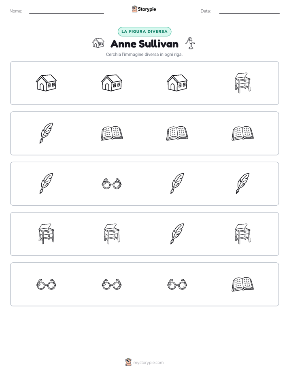This screenshot has height=374, width=289.
Task: Click the small house icon beside the title
Action: click(98, 43)
